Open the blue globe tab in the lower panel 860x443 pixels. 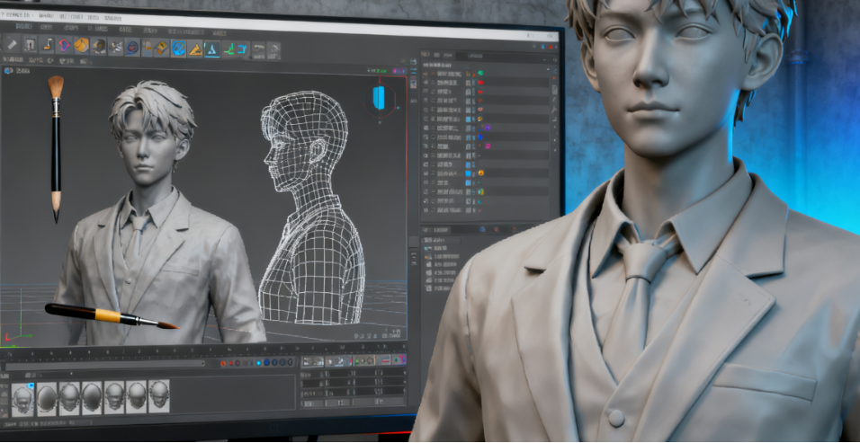[x=482, y=229]
